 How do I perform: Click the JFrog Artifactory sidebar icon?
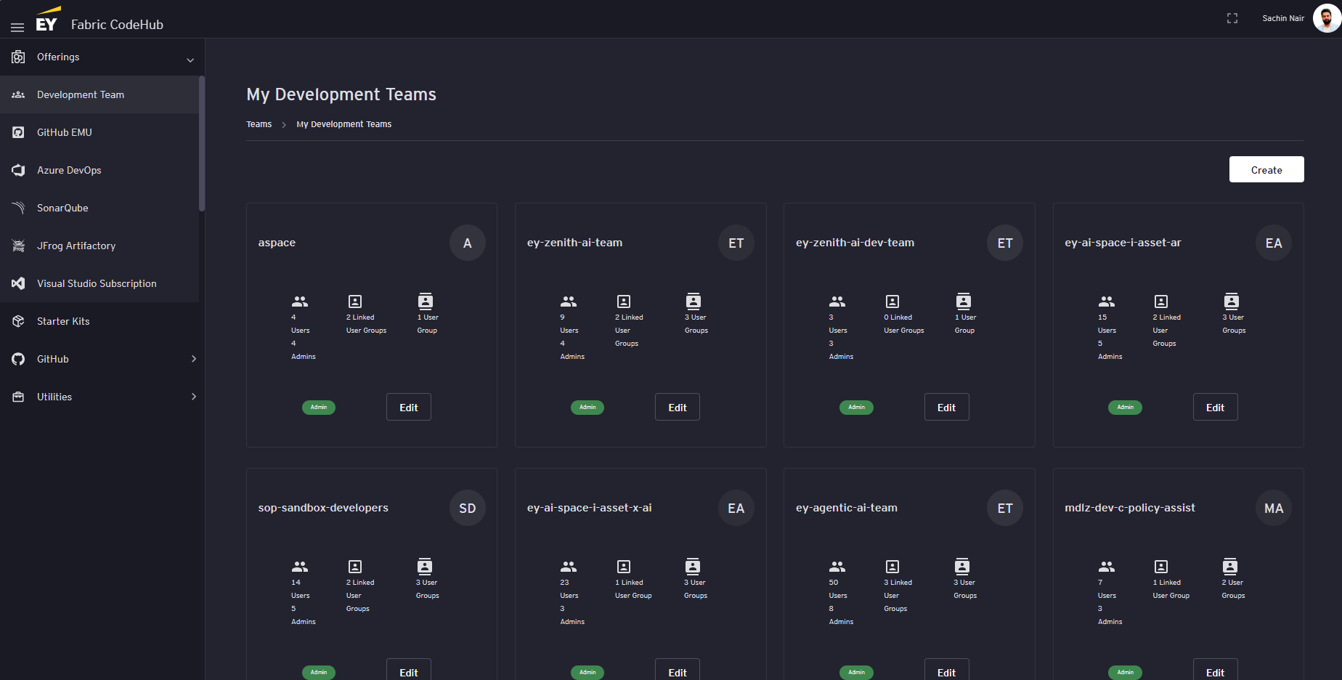[18, 246]
